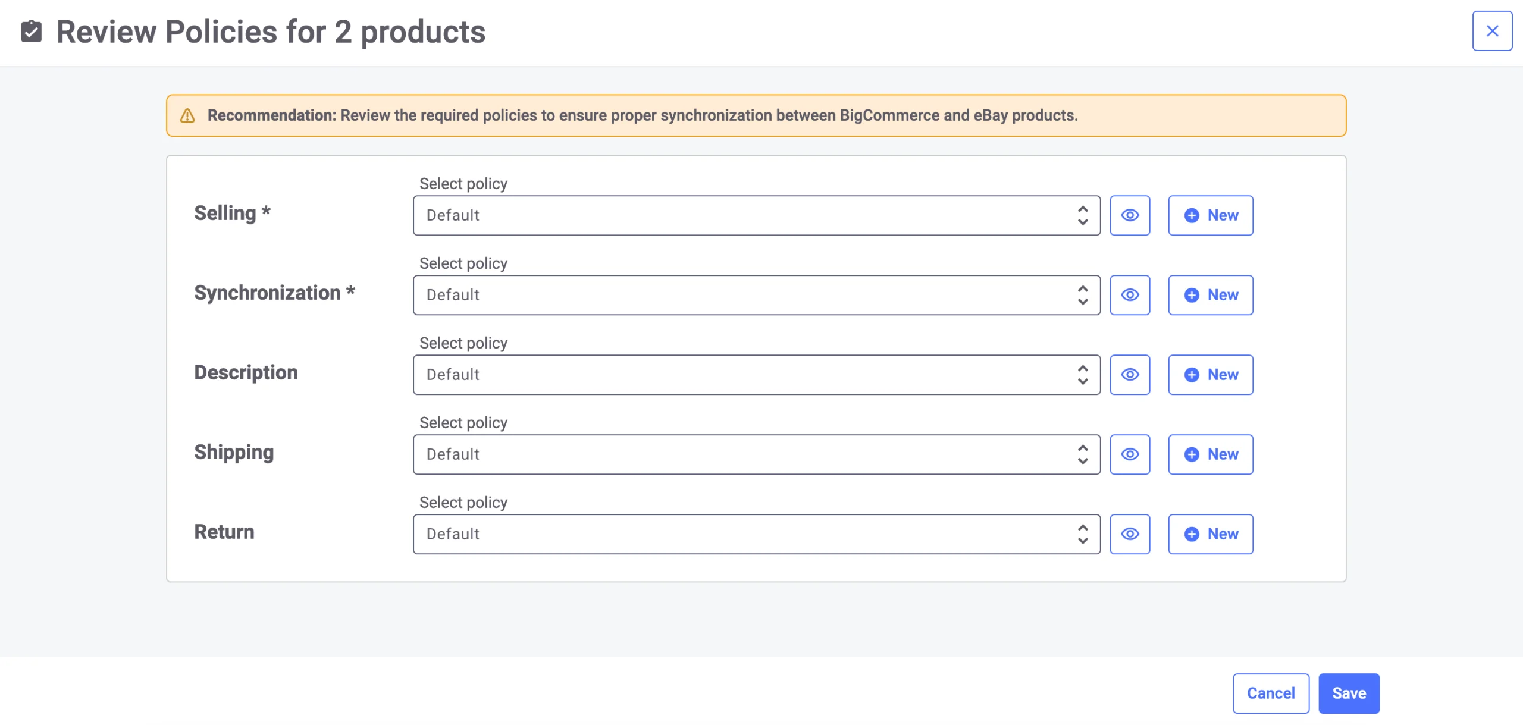
Task: Click the Review Policies dialog title
Action: [271, 31]
